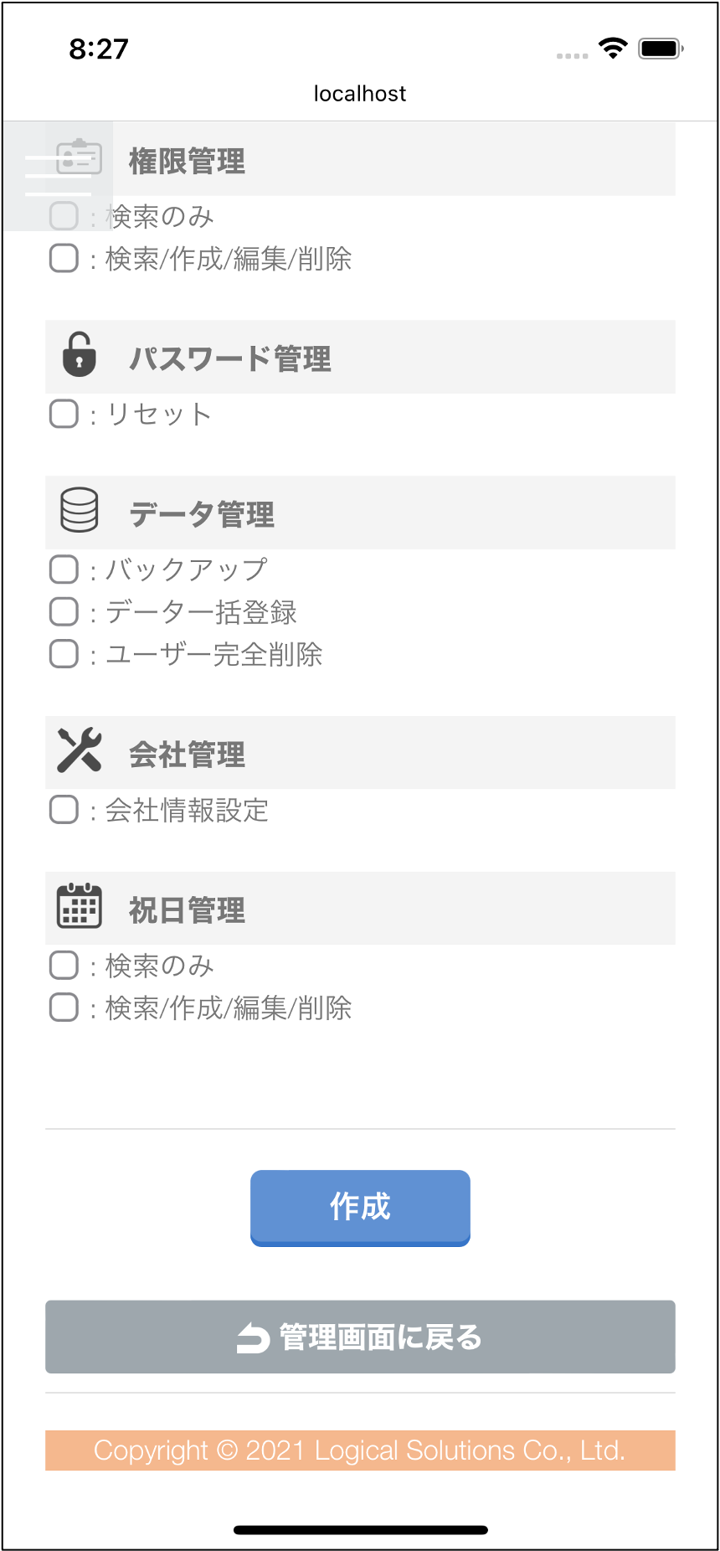The image size is (720, 1551).
Task: Enable データ一括登録 checkbox
Action: coord(64,611)
